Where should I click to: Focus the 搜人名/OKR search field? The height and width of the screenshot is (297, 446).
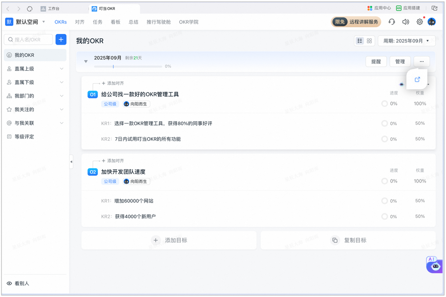28,40
